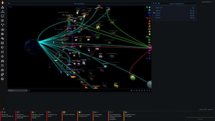Open the shield security icon in sidebar

pyautogui.click(x=3, y=48)
